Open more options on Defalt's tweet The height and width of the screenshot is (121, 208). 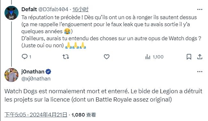[200, 10]
